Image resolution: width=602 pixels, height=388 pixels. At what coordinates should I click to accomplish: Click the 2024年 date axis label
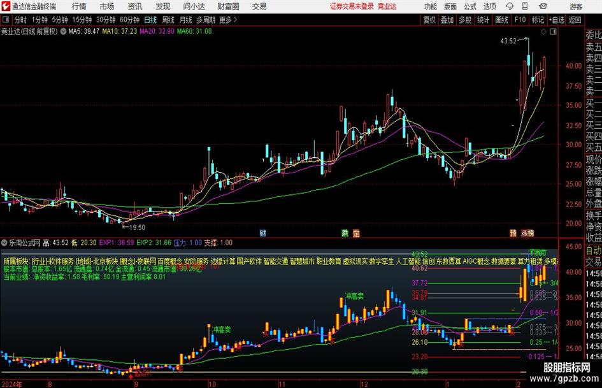pyautogui.click(x=12, y=384)
